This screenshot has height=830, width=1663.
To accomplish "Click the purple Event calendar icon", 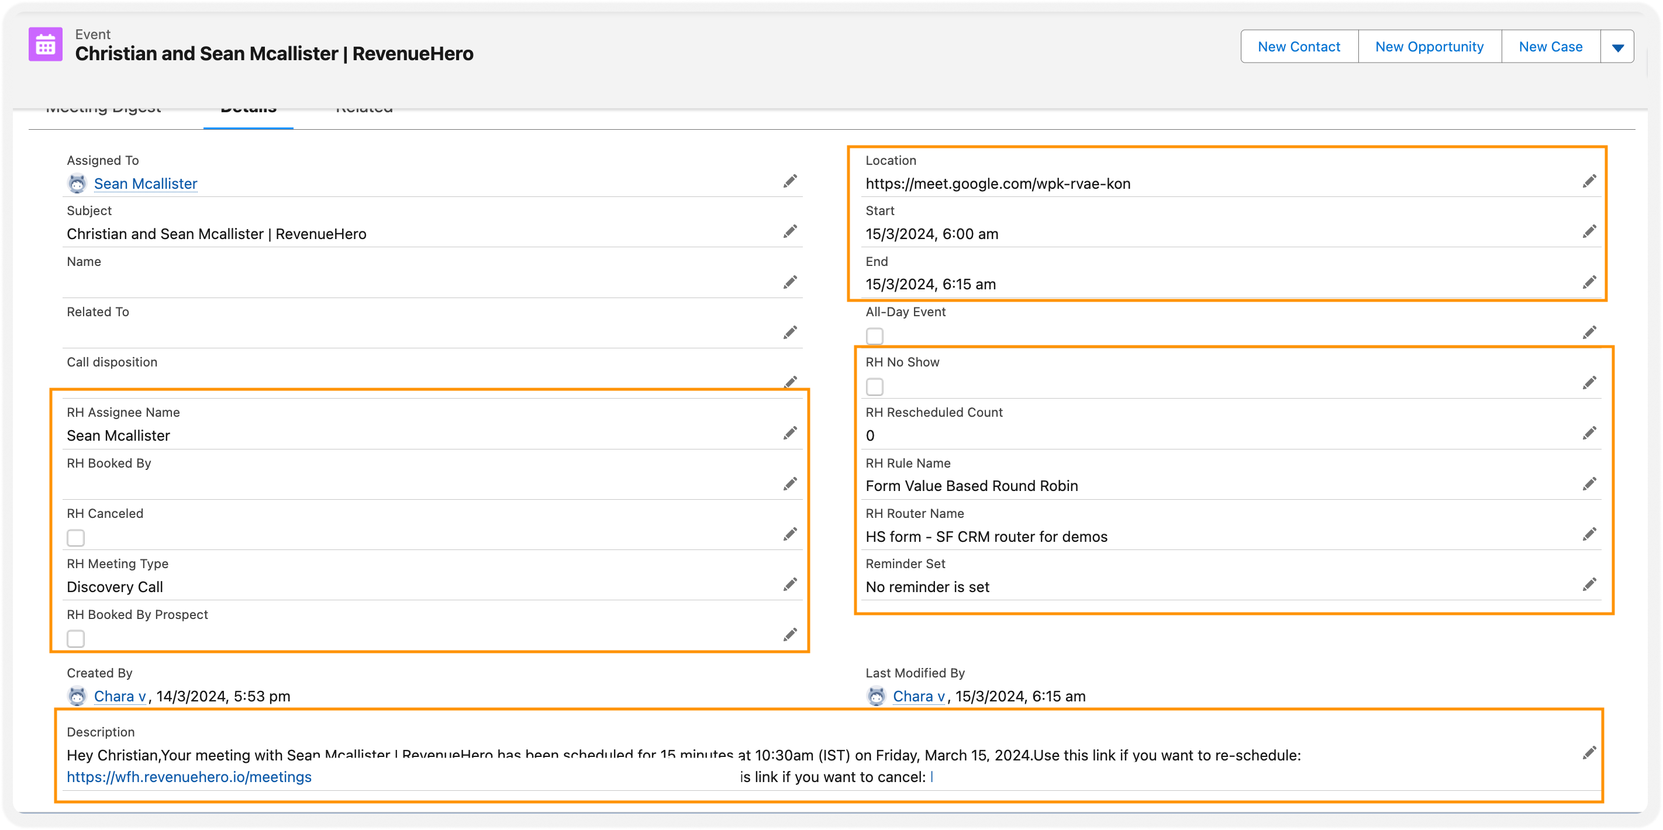I will [x=46, y=44].
